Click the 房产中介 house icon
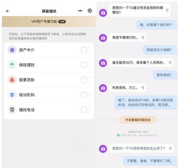The height and width of the screenshot is (168, 178). [x=12, y=50]
